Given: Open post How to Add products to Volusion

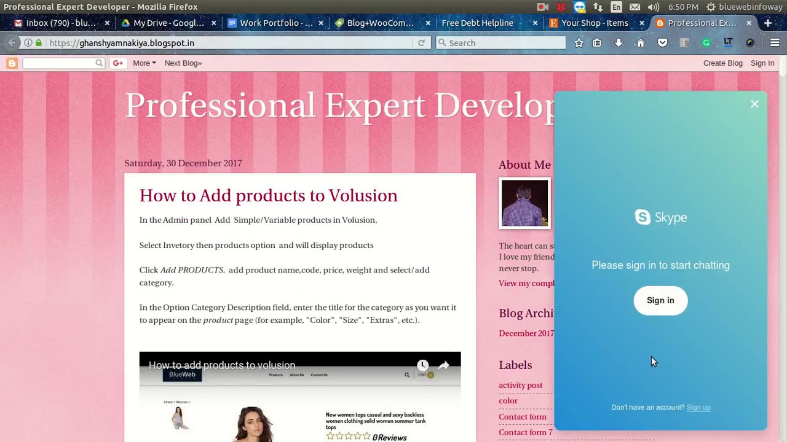Looking at the screenshot, I should tap(268, 195).
